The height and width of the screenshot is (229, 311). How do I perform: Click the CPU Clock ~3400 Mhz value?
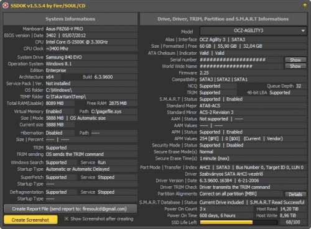(57, 48)
